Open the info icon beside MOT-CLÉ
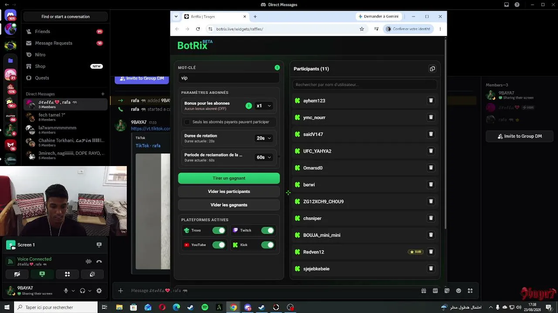The width and height of the screenshot is (558, 313). pyautogui.click(x=277, y=67)
